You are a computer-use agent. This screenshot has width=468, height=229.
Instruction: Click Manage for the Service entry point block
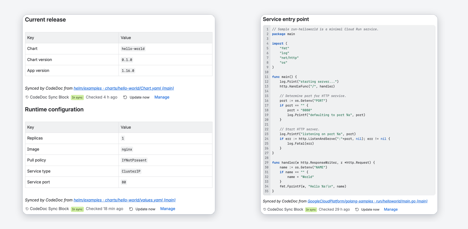pos(391,209)
